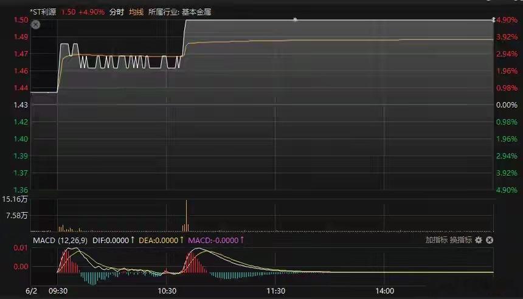Click the 加指标 add indicator button
Image resolution: width=523 pixels, height=299 pixels.
pyautogui.click(x=436, y=240)
